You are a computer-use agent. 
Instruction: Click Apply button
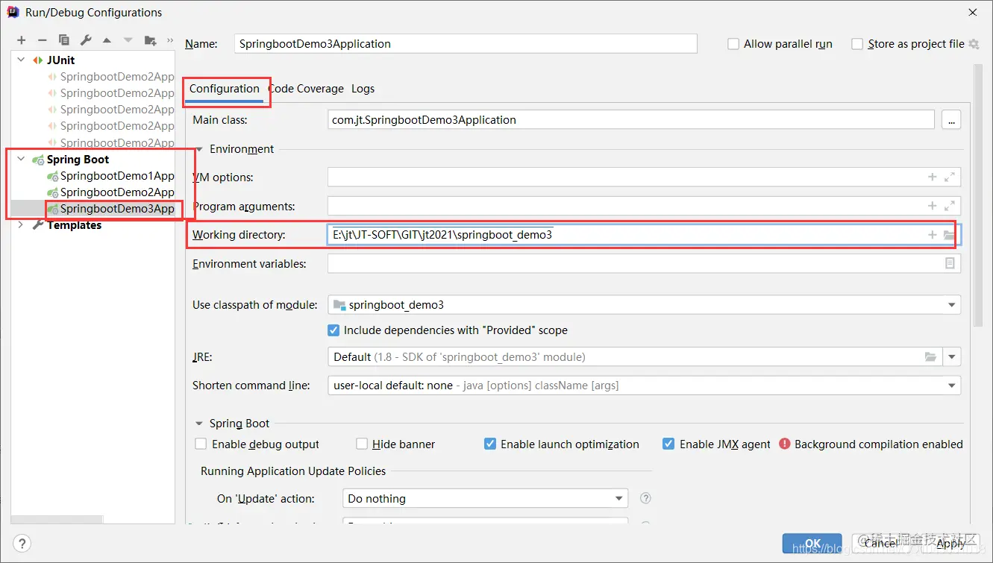click(950, 544)
